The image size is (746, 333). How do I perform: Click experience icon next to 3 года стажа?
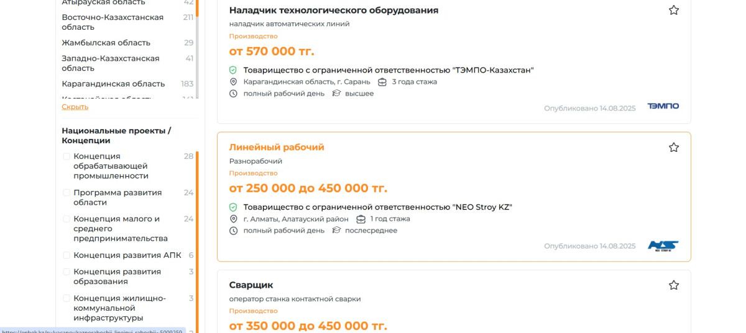coord(382,82)
